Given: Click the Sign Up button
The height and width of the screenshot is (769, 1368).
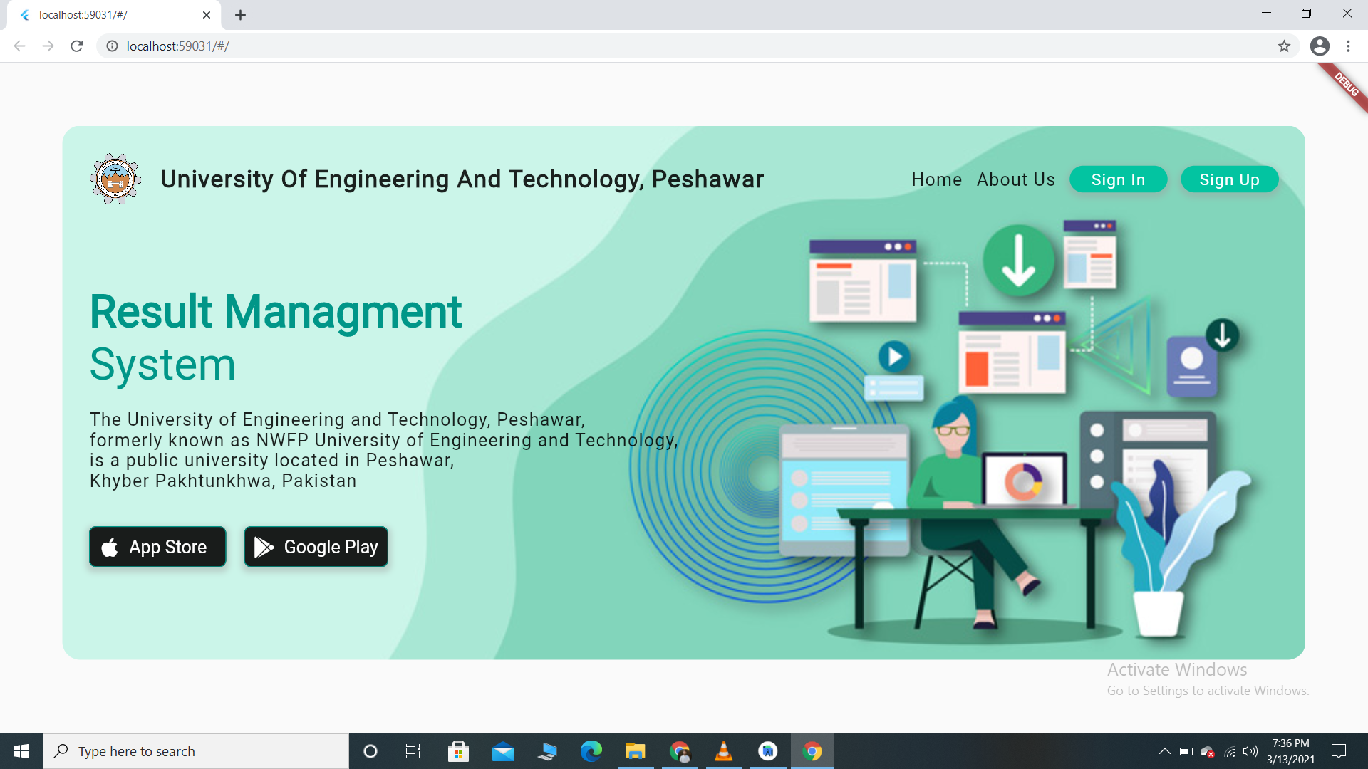Looking at the screenshot, I should click(1229, 179).
